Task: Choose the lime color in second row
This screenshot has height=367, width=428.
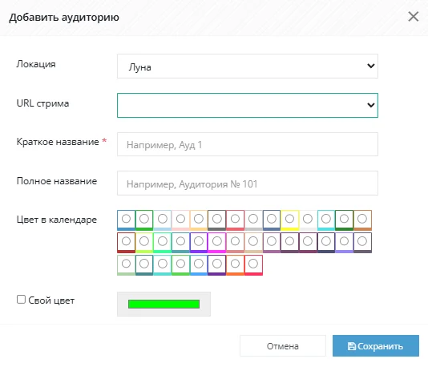Action: [x=144, y=241]
